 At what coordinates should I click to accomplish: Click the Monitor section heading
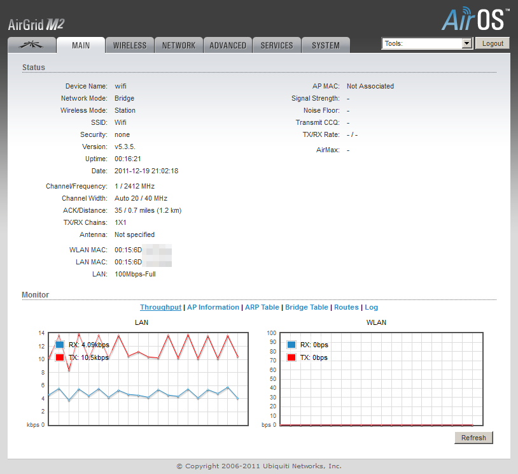36,295
